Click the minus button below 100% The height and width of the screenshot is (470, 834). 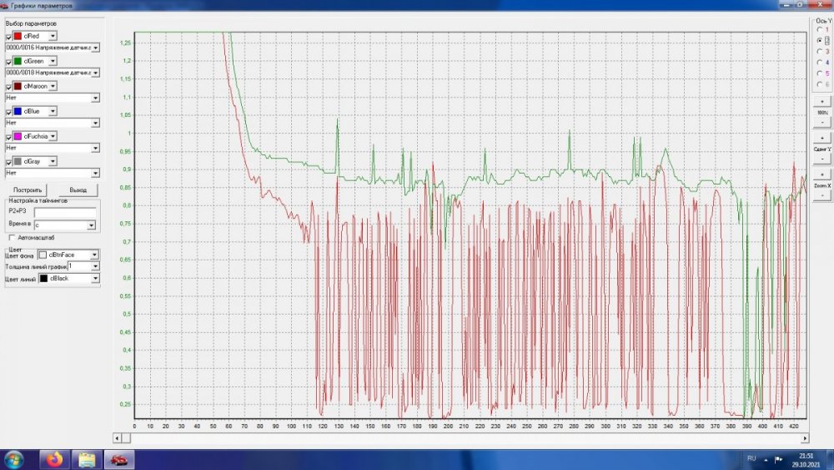click(822, 123)
